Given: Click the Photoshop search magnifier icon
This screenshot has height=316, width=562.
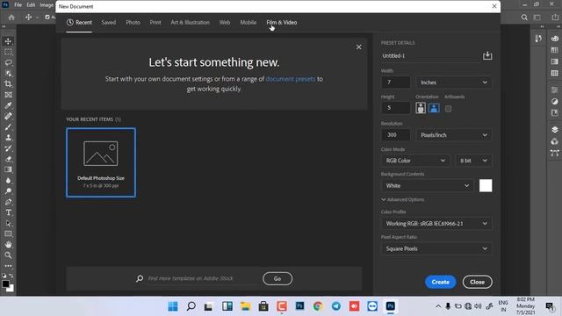Looking at the screenshot, I should (524, 18).
